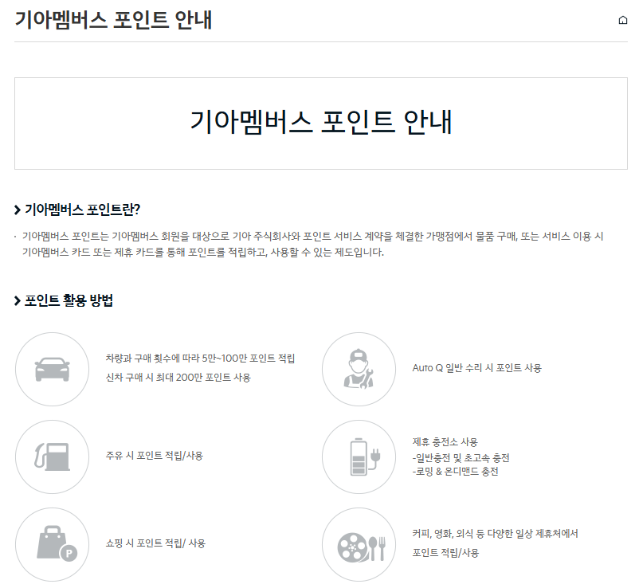Click the Auto Q mechanic repair icon

point(359,369)
